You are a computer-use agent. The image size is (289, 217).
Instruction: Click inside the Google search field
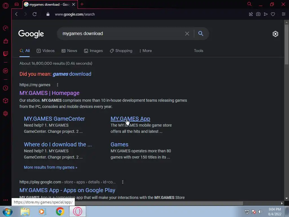coord(122,34)
